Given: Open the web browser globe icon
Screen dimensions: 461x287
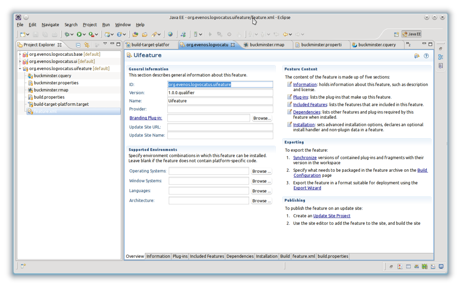Looking at the screenshot, I should pos(170,34).
